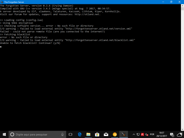The width and height of the screenshot is (184, 138).
Task: Click the console scrollbar down arrow
Action: 183,129
